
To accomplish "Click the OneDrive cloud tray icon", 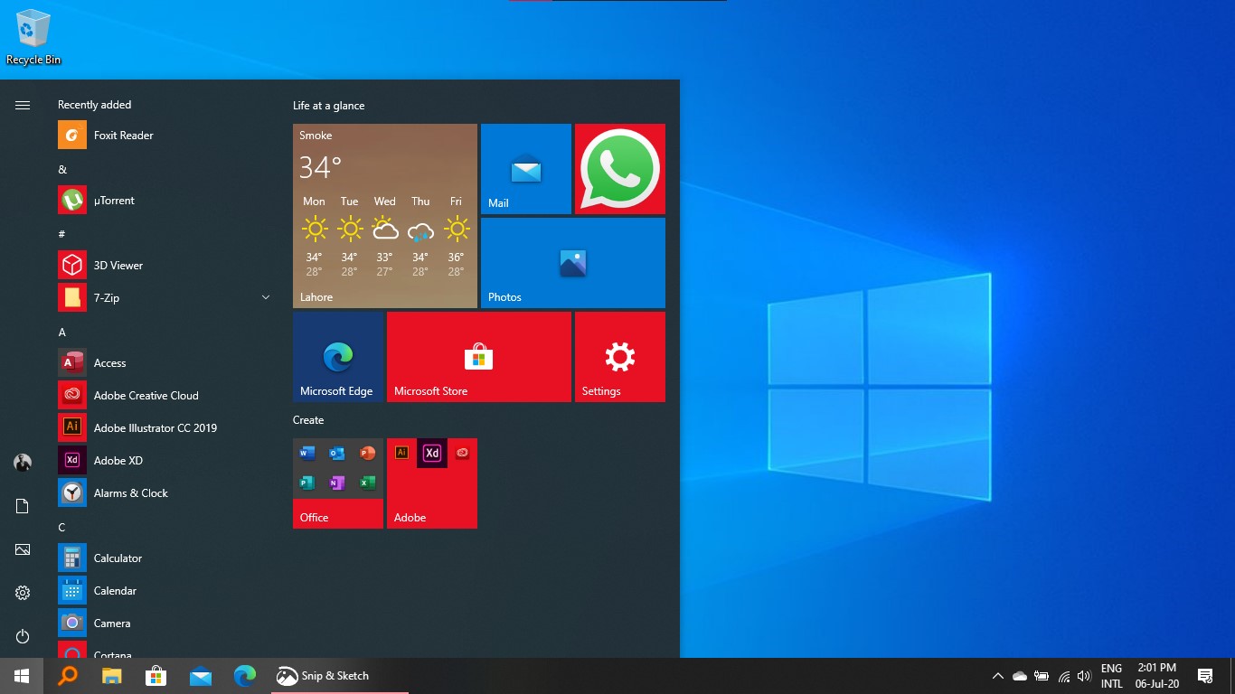I will tap(1020, 676).
